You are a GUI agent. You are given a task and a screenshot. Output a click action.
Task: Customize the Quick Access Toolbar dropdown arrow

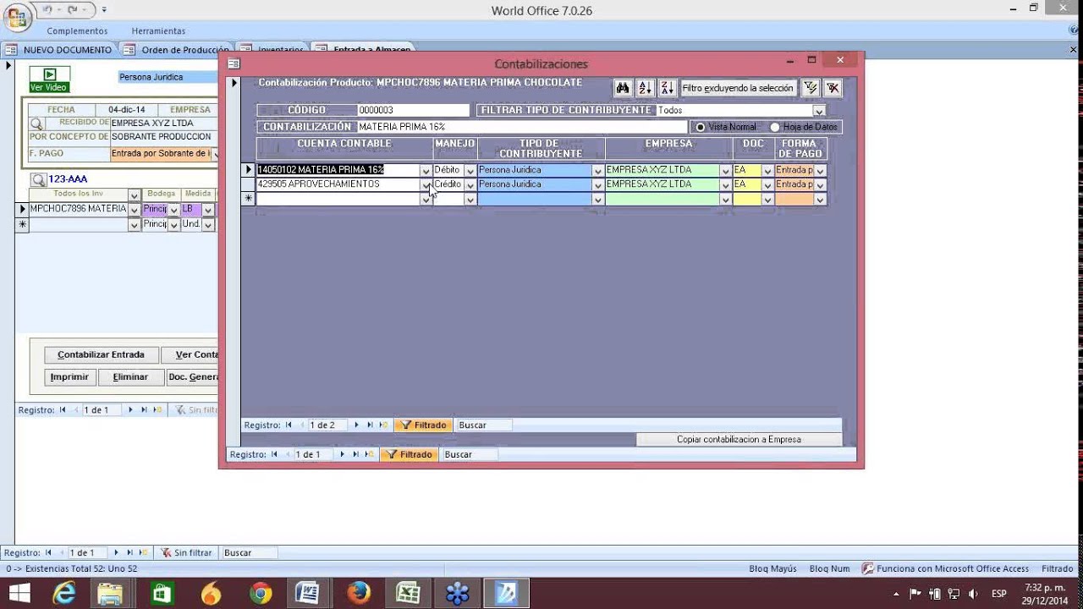pyautogui.click(x=104, y=10)
